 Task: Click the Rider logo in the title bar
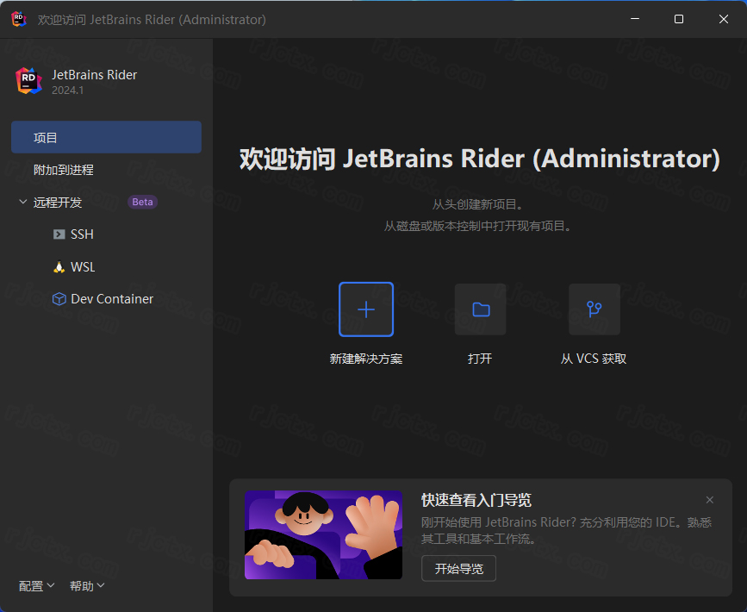pos(19,19)
